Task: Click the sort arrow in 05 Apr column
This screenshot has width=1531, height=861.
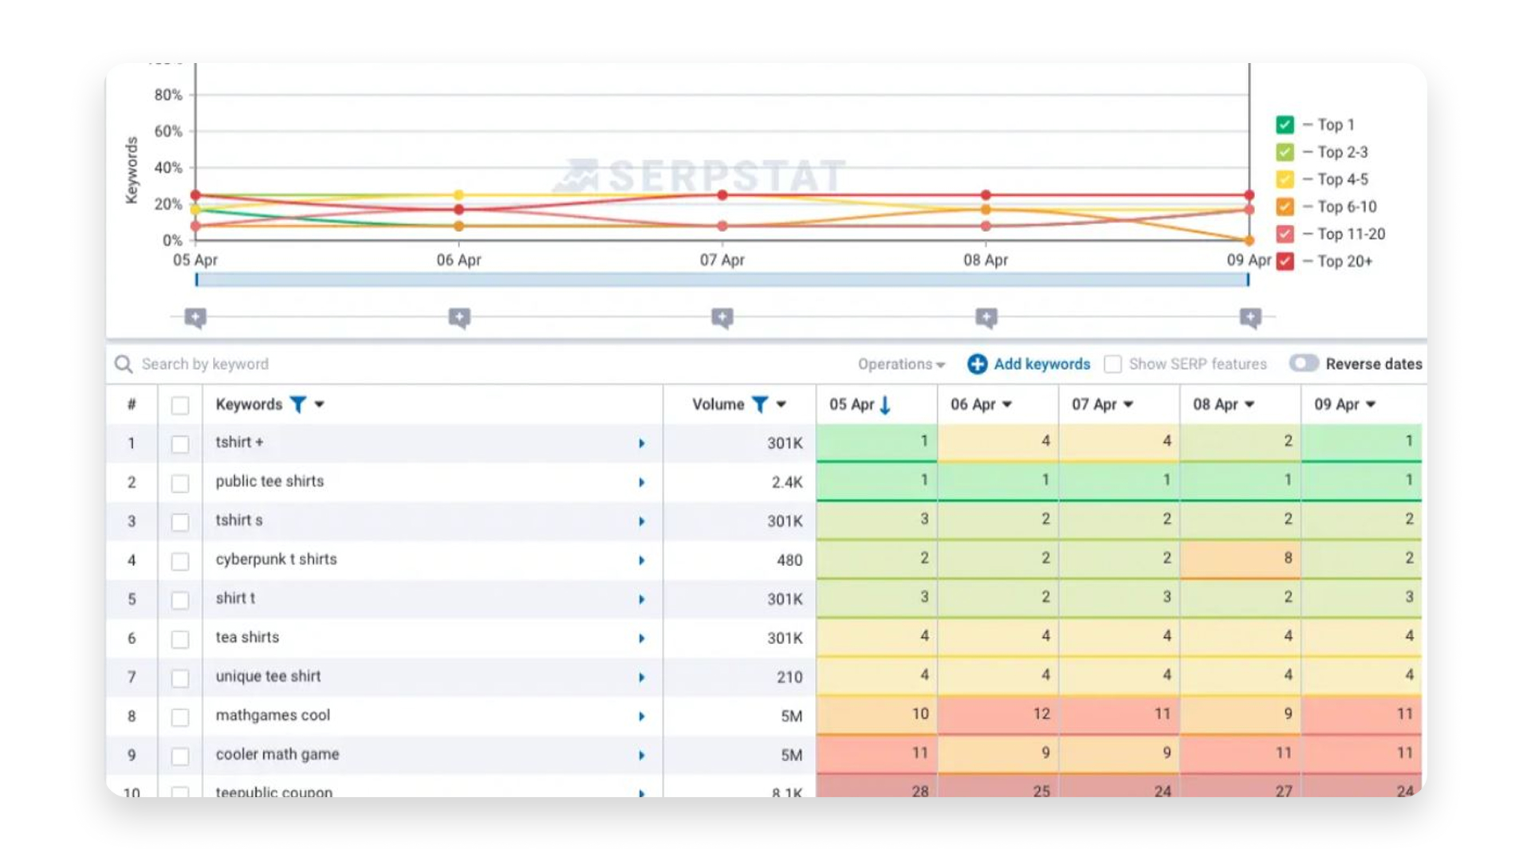Action: click(885, 405)
